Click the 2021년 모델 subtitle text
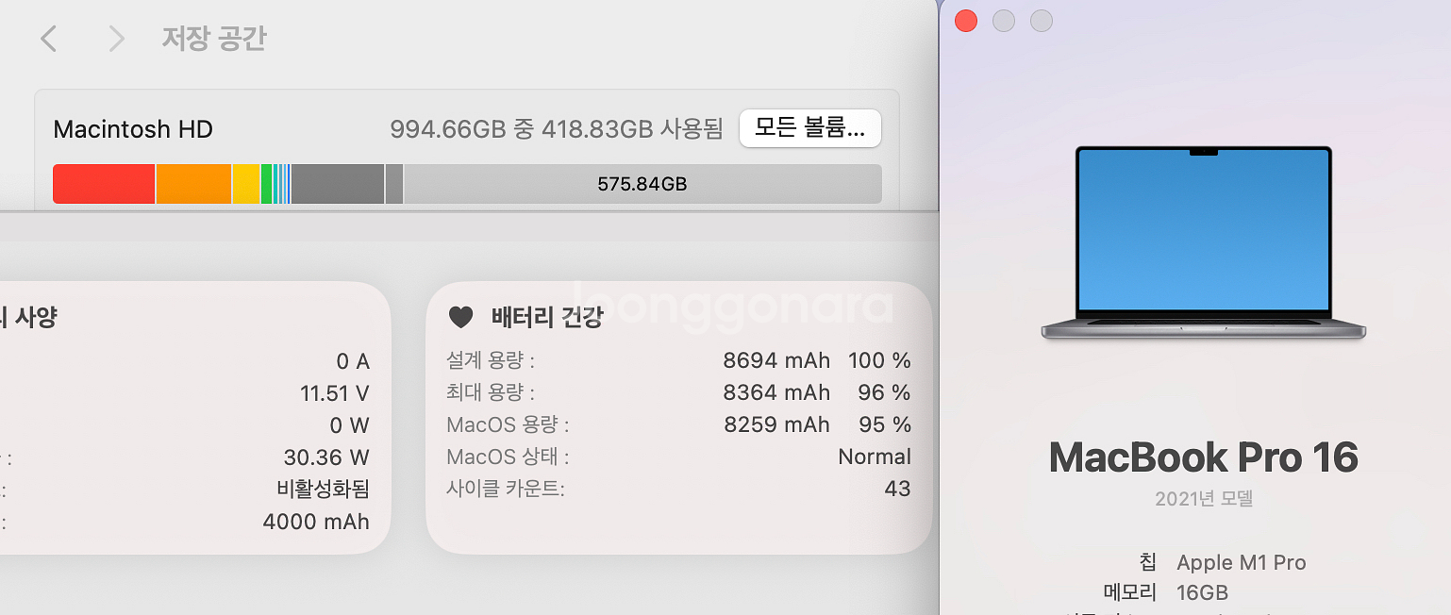The image size is (1451, 615). [x=1203, y=499]
